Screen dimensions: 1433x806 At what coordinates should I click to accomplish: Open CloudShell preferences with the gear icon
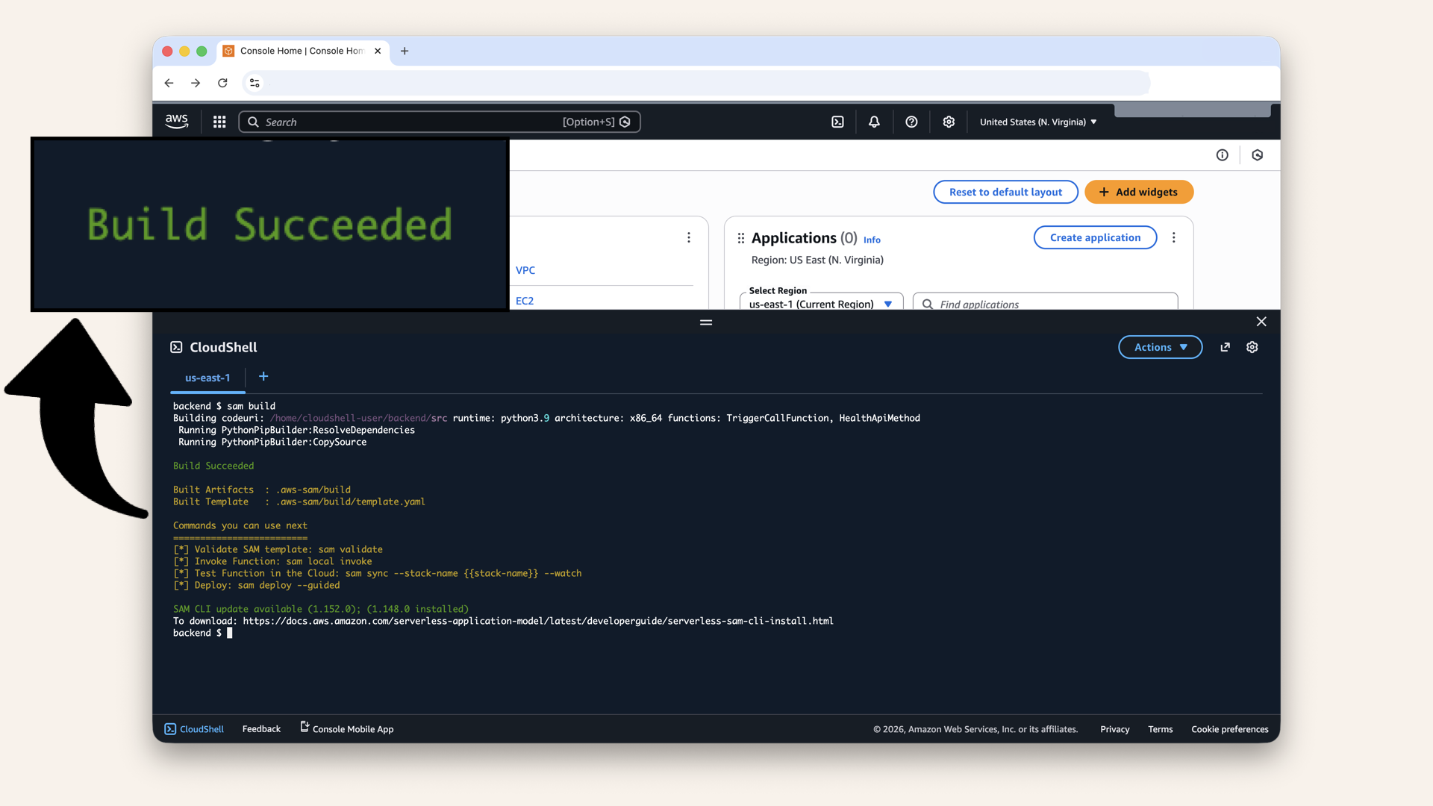click(x=1252, y=347)
